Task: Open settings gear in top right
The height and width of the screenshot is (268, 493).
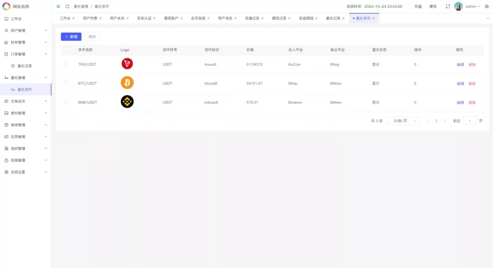Action: point(487,6)
